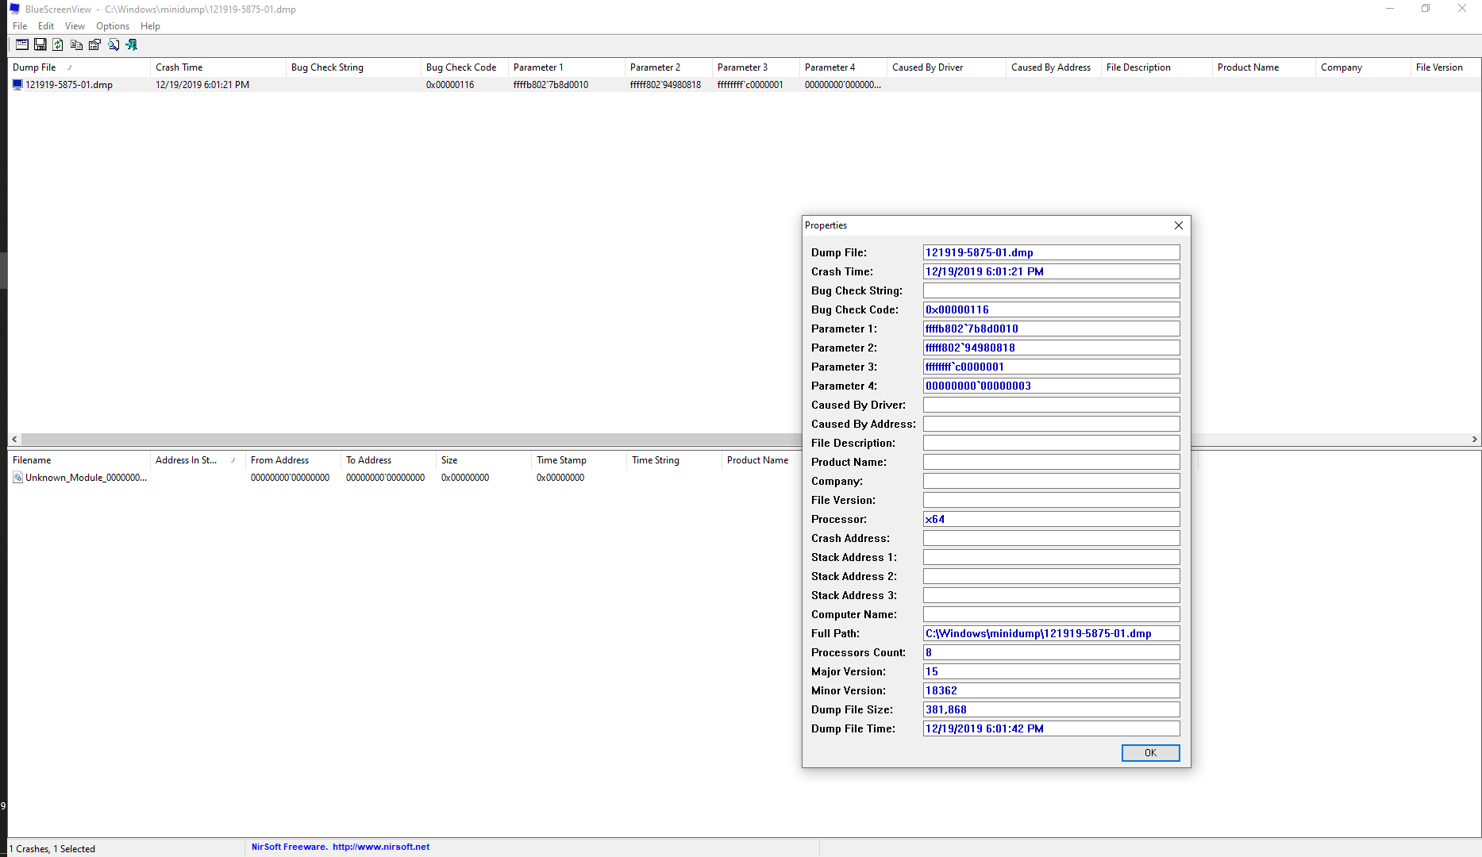Sort by Parameter 3 column header
The image size is (1482, 857).
756,67
